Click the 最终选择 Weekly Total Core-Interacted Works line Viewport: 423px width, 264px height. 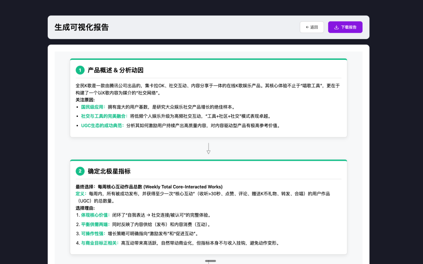coord(149,187)
